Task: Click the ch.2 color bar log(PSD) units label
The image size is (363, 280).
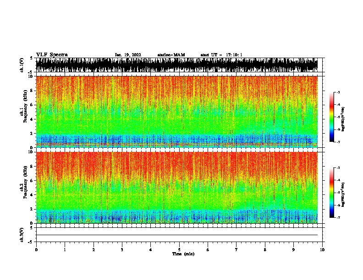Action: pyautogui.click(x=343, y=194)
